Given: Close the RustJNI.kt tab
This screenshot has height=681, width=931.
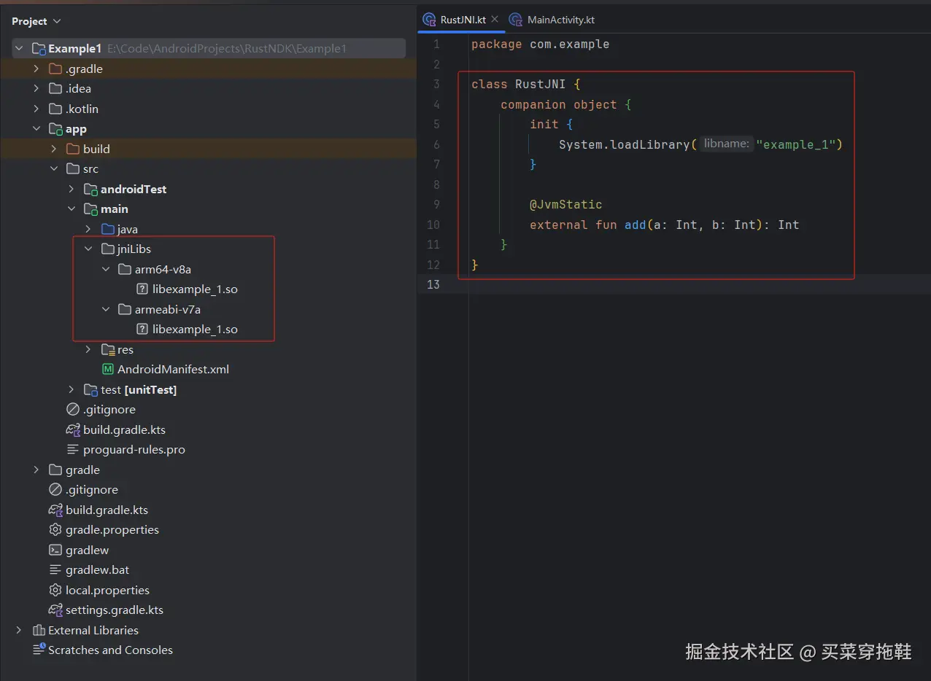Looking at the screenshot, I should click(x=495, y=20).
